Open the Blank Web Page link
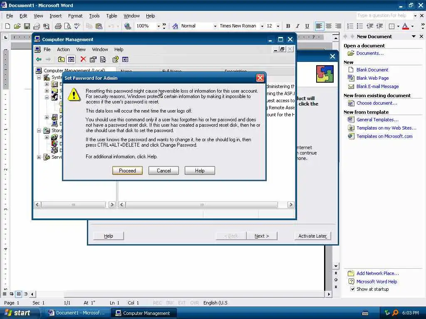426x319 pixels. coord(372,78)
